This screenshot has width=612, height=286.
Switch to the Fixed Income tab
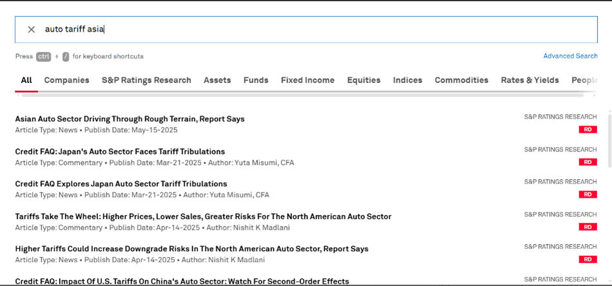point(308,81)
